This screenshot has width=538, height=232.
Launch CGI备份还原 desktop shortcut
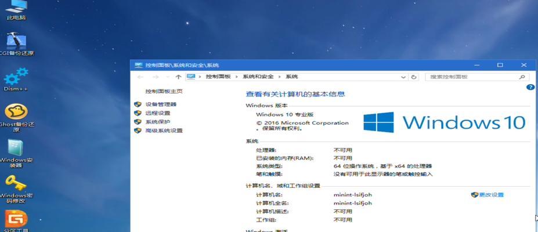coord(16,44)
